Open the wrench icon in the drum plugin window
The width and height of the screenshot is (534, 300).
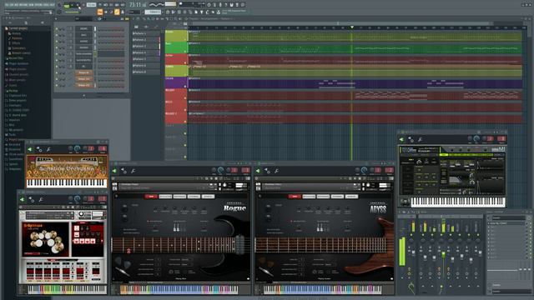click(x=41, y=200)
